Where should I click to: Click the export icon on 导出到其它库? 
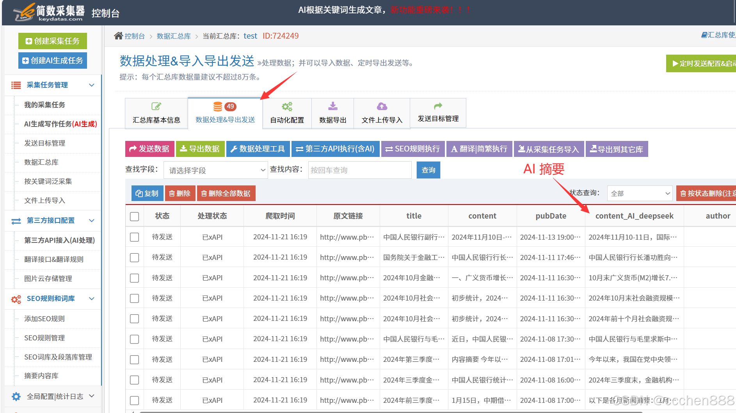coord(593,149)
